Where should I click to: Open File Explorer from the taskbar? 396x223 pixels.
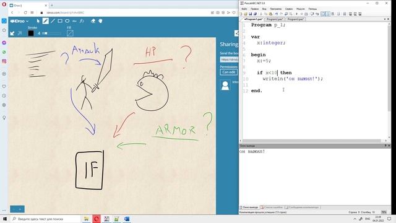pos(86,219)
